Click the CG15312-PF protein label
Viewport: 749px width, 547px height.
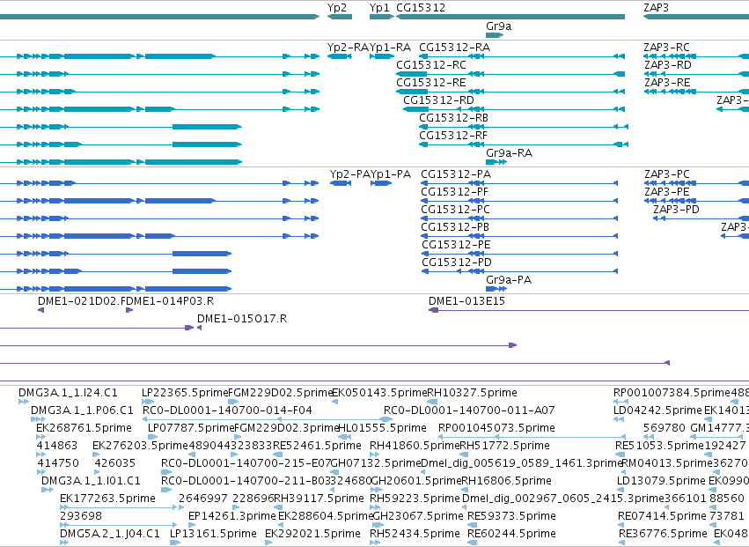click(455, 192)
